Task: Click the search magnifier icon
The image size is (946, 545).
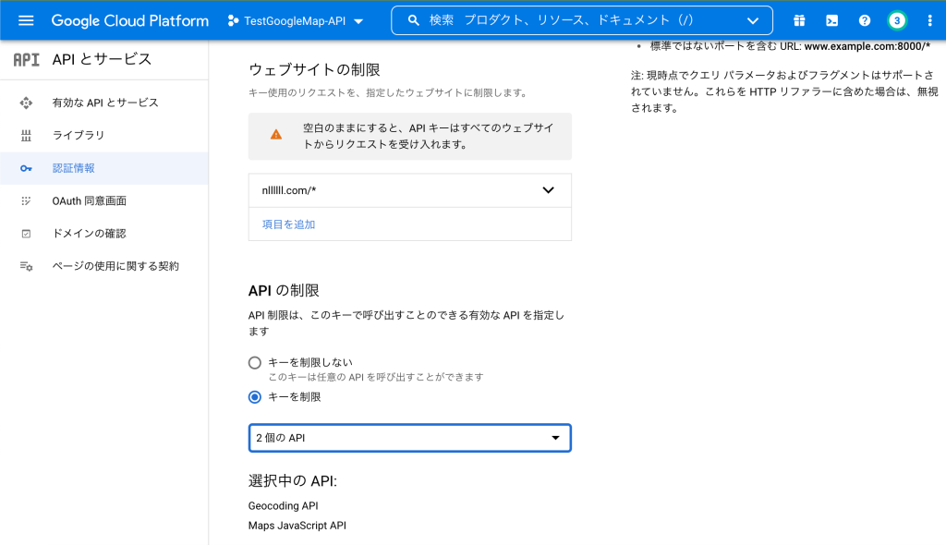Action: coord(413,20)
